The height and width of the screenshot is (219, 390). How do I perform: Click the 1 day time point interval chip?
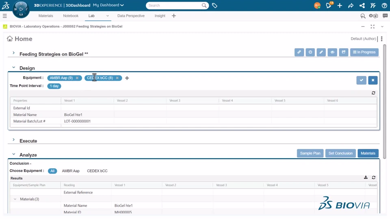[x=54, y=86]
